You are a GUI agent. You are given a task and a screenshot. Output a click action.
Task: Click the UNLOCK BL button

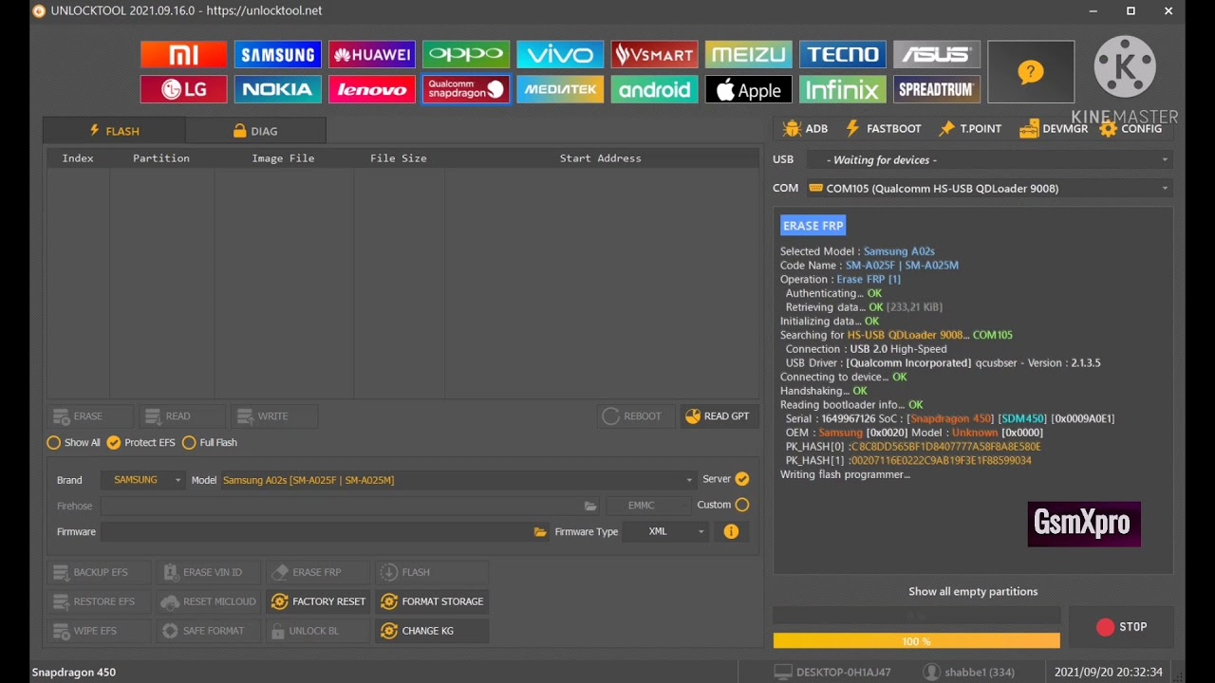[x=318, y=631]
